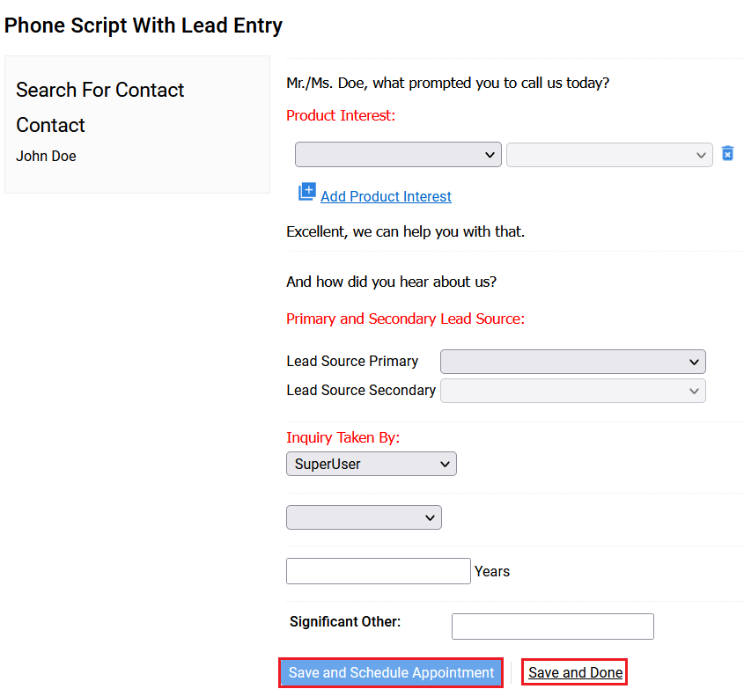This screenshot has height=689, width=744.
Task: Expand the Lead Source Secondary dropdown
Action: tap(572, 391)
